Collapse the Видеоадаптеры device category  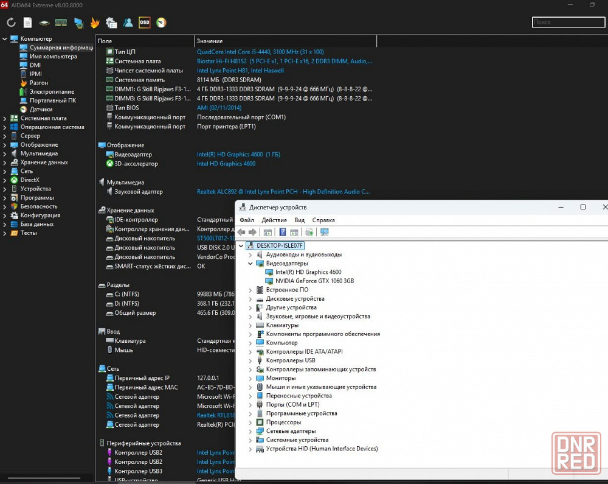250,264
